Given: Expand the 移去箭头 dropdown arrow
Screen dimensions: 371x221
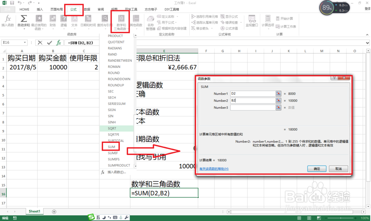Looking at the screenshot, I should pyautogui.click(x=212, y=29).
